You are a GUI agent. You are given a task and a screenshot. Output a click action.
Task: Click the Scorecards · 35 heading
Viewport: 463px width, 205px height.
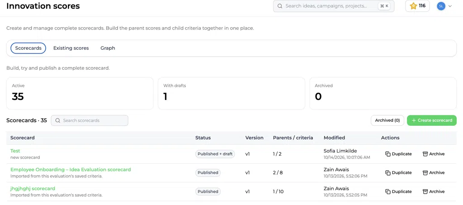(27, 120)
